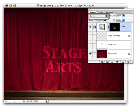This screenshot has width=137, height=109.
Task: Hide the Curves 1 adjustment layer
Action: (90, 27)
